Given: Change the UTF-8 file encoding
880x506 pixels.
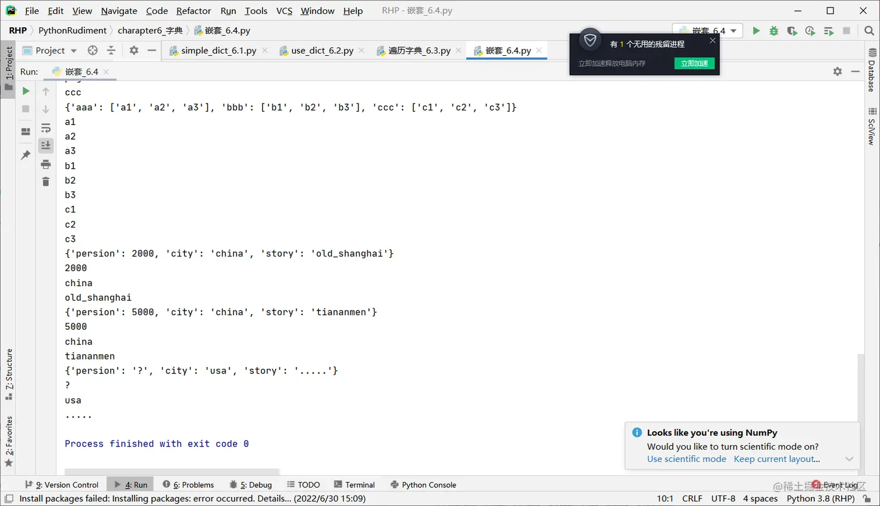Looking at the screenshot, I should 723,498.
